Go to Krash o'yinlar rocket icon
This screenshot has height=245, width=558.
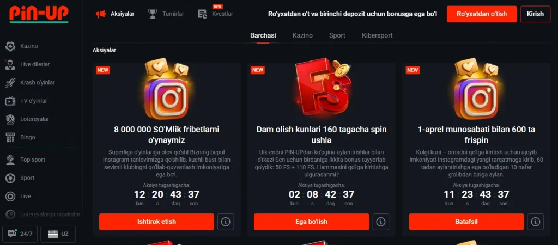coord(10,83)
